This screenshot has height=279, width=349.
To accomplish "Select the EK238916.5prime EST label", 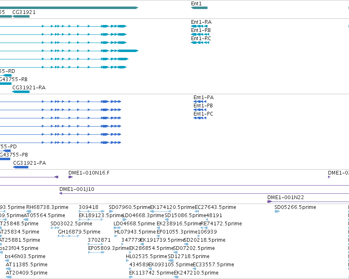I will point(179,224).
